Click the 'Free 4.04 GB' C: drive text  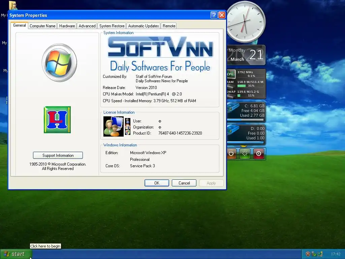click(253, 111)
